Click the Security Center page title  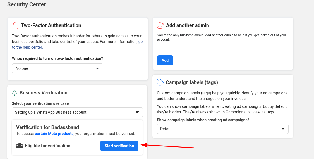tap(27, 4)
